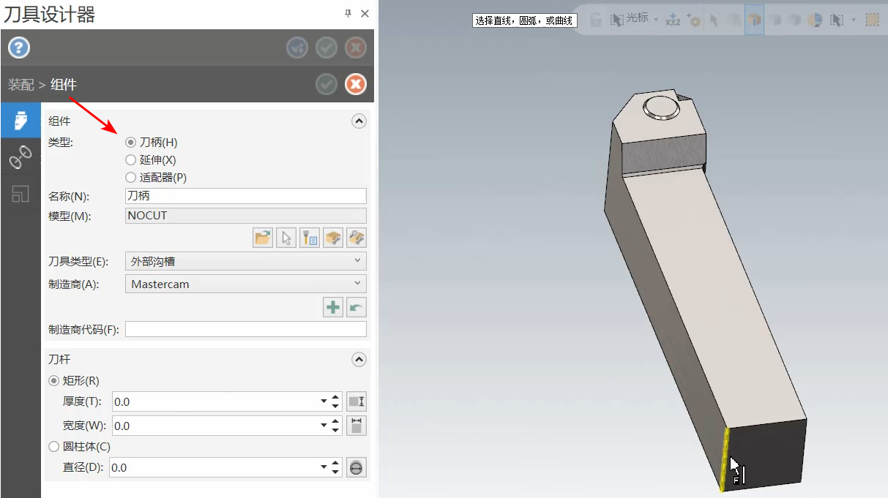888x498 pixels.
Task: Click the 模型(M) field showing NOCUT
Action: tap(246, 216)
